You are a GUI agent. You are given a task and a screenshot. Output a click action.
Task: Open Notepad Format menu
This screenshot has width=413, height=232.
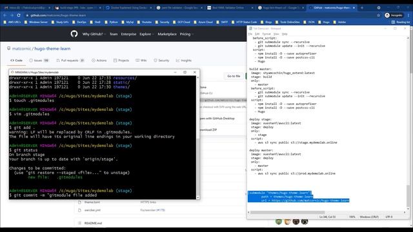[x=267, y=34]
